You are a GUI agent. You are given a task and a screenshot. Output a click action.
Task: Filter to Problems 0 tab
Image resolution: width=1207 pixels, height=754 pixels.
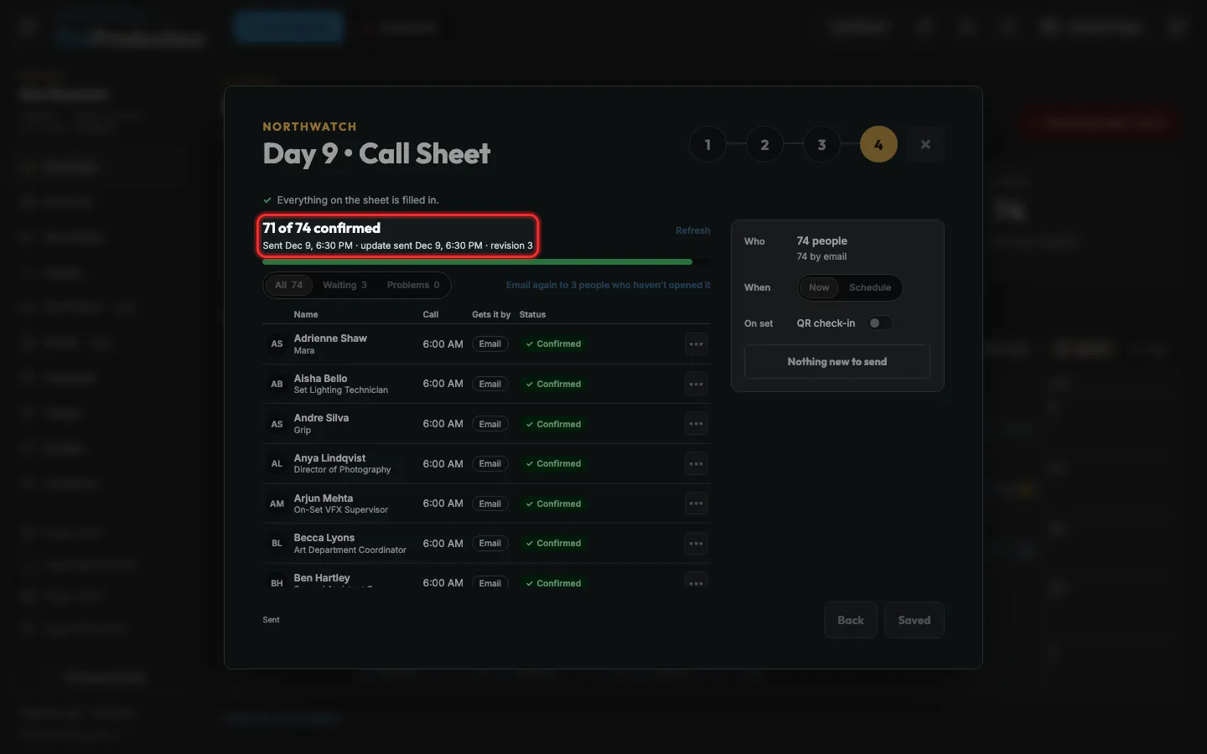(x=413, y=286)
